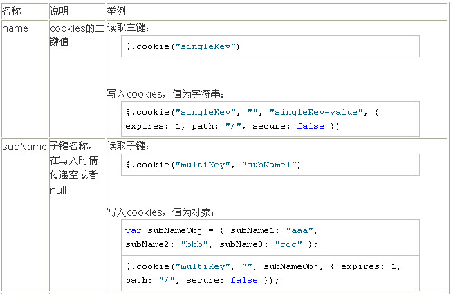Click the 读取子键 label
453x294 pixels.
click(x=128, y=147)
